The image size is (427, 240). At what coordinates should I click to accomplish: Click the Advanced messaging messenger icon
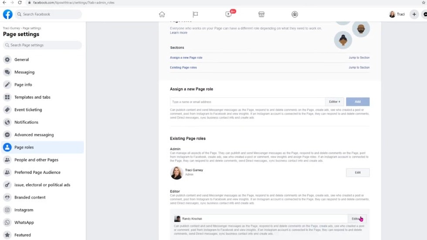[x=7, y=135]
